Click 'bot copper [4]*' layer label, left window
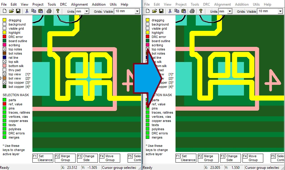Viewport: 285px width, 170px height. point(19,87)
